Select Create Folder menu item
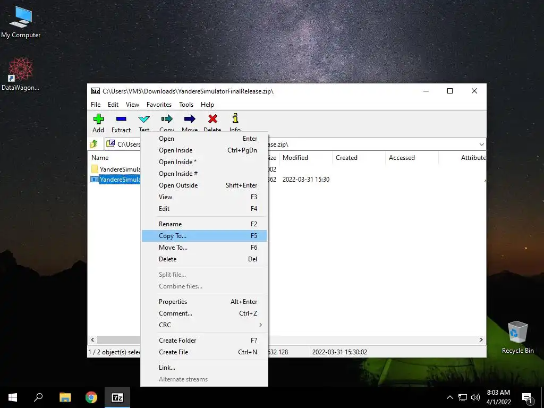544x408 pixels. pos(205,341)
